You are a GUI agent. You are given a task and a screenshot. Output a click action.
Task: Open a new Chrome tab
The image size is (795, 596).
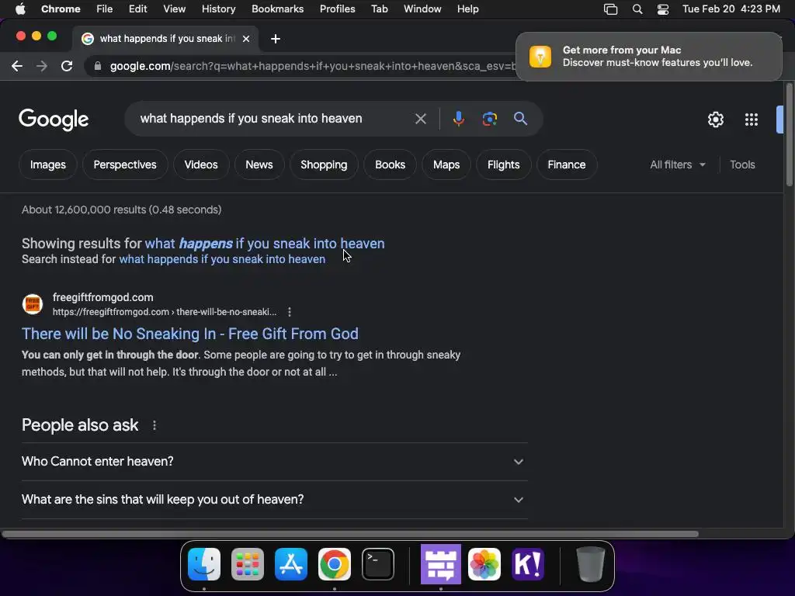(276, 39)
